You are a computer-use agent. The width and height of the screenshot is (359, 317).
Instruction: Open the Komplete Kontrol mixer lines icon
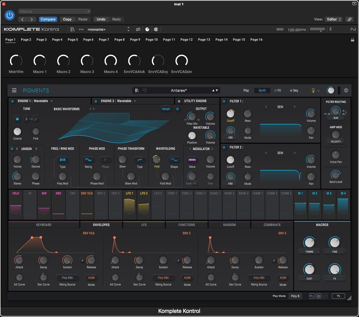(138, 29)
